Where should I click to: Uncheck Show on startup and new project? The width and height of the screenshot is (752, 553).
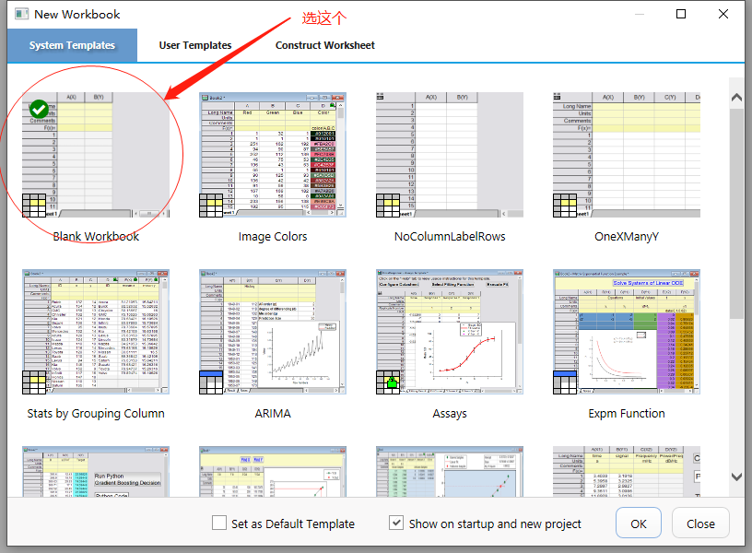(x=396, y=523)
